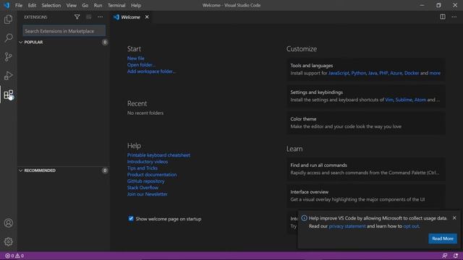The height and width of the screenshot is (260, 463).
Task: Open the Run and Debug view icon
Action: pyautogui.click(x=8, y=76)
